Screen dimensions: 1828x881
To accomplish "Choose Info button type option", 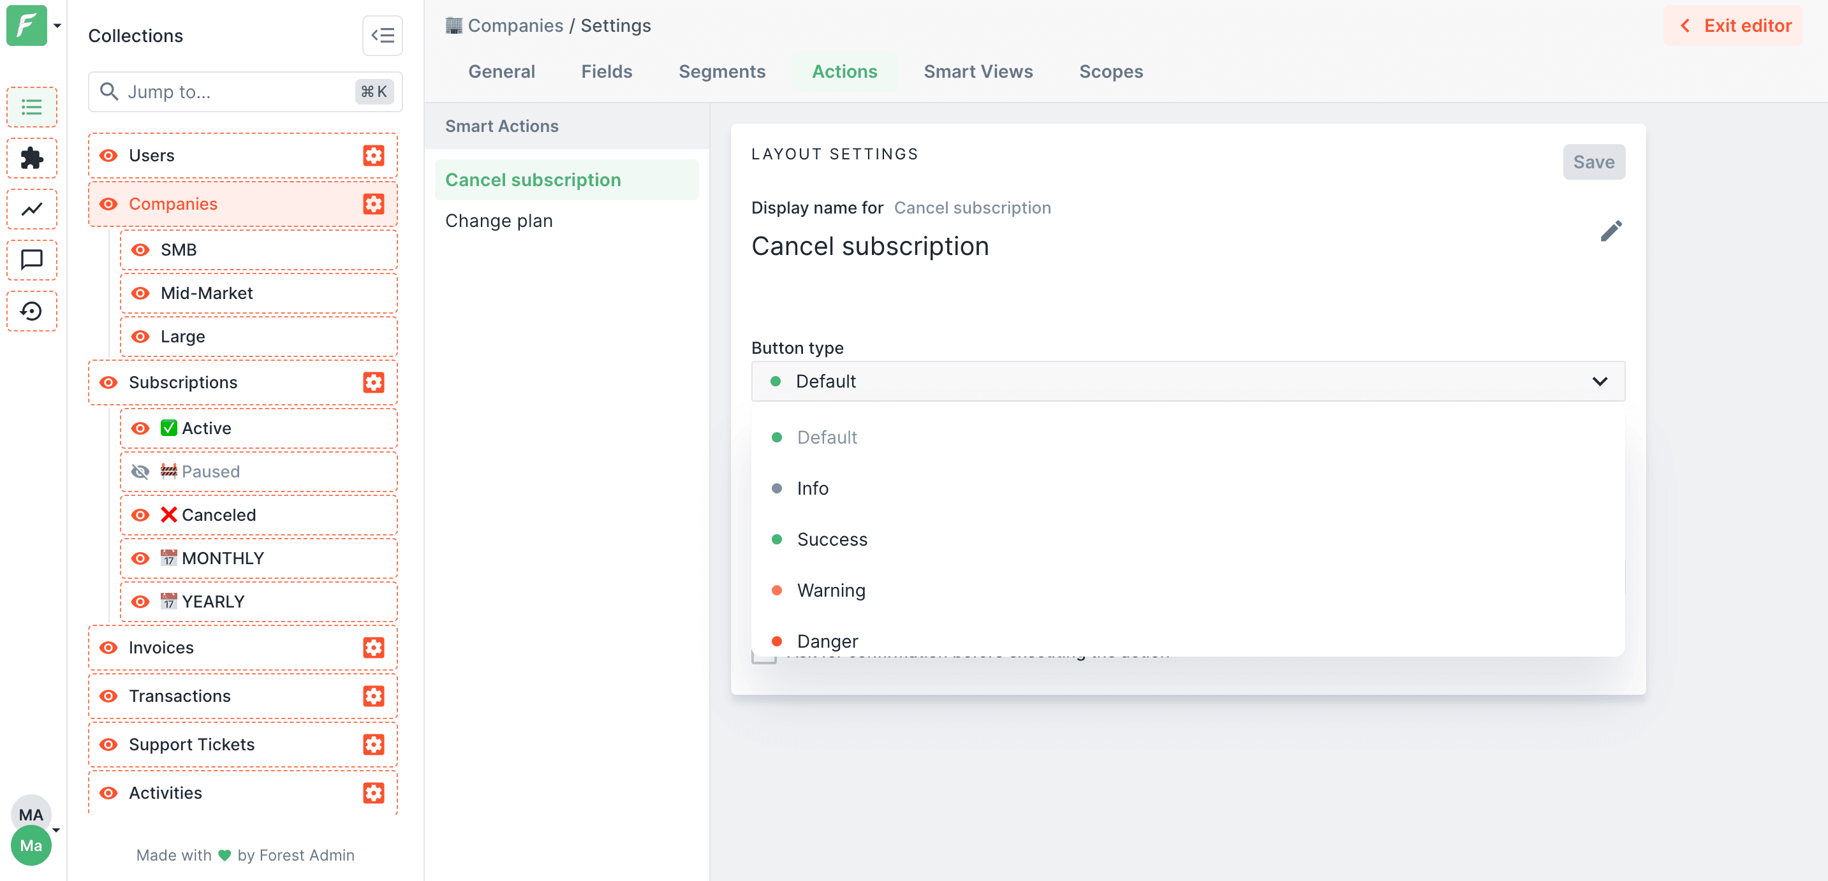I will (1188, 489).
